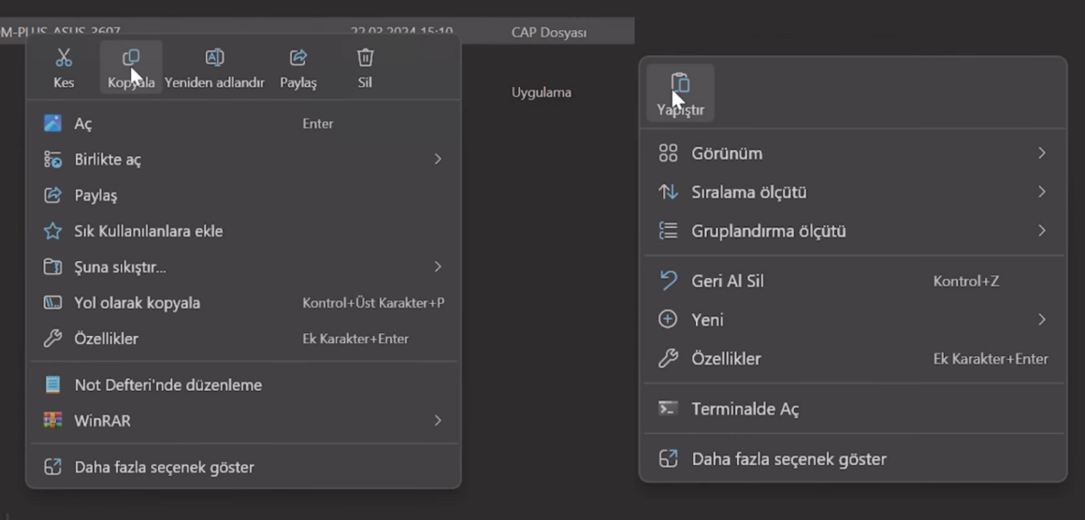Click Geri Al Sil to undo delete
Screen dimensions: 1085x520
[x=727, y=281]
